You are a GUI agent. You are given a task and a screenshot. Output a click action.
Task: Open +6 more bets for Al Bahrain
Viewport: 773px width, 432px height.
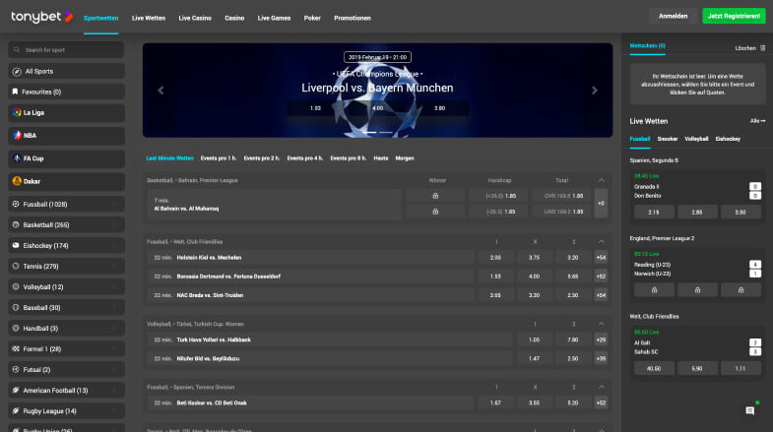coord(601,203)
